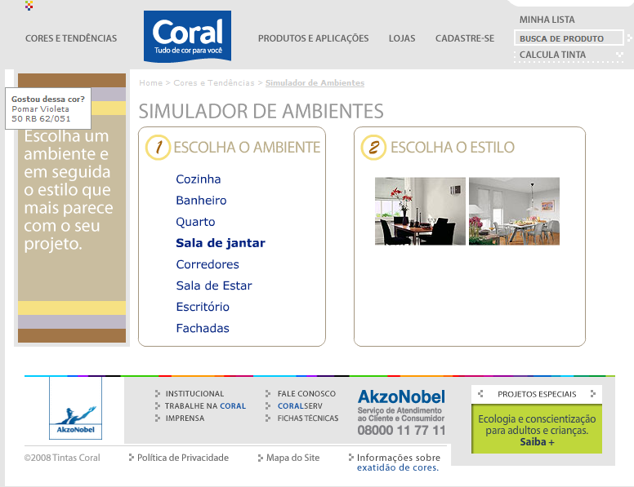The height and width of the screenshot is (487, 634).
Task: Choose the dining room style with black chairs
Action: click(420, 211)
